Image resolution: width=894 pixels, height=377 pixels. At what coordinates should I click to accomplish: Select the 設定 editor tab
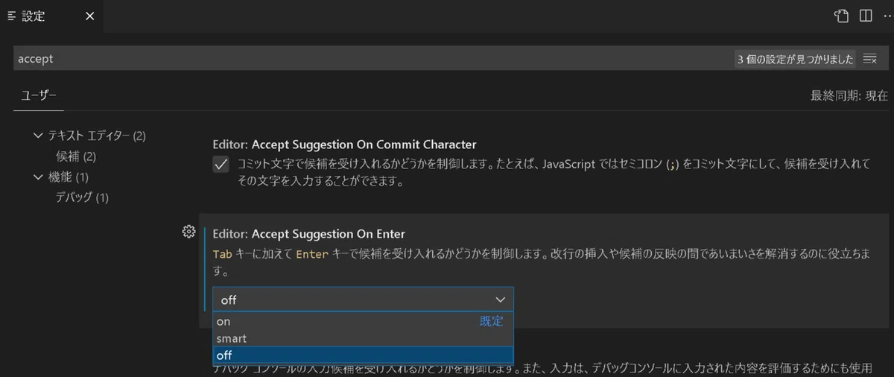[51, 16]
